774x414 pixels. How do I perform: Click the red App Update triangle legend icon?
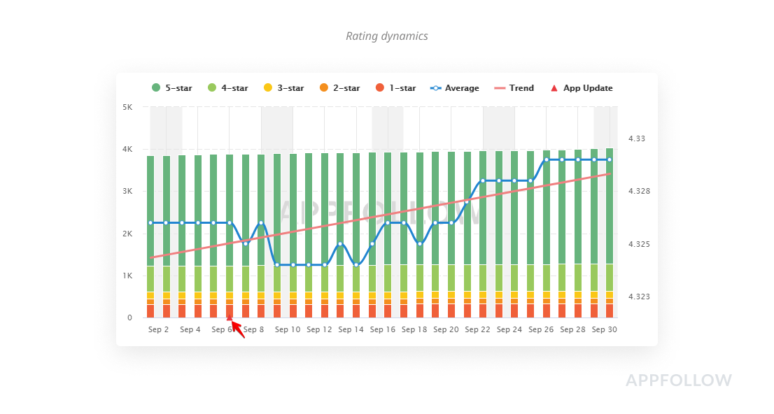tap(554, 88)
